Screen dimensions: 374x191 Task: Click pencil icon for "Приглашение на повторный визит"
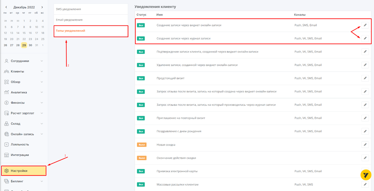coord(365,118)
